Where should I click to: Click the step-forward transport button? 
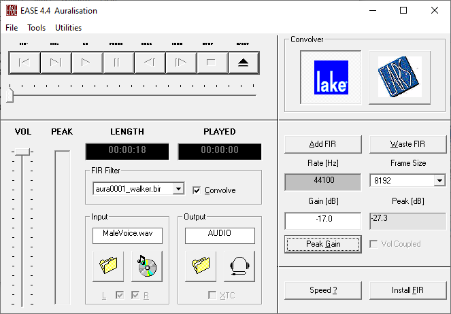pyautogui.click(x=181, y=63)
